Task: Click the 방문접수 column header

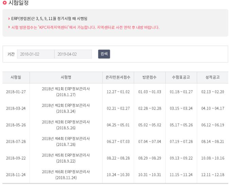Action: coord(150,77)
